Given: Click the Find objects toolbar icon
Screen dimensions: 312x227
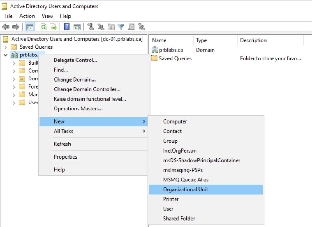Looking at the screenshot, I should (x=131, y=27).
